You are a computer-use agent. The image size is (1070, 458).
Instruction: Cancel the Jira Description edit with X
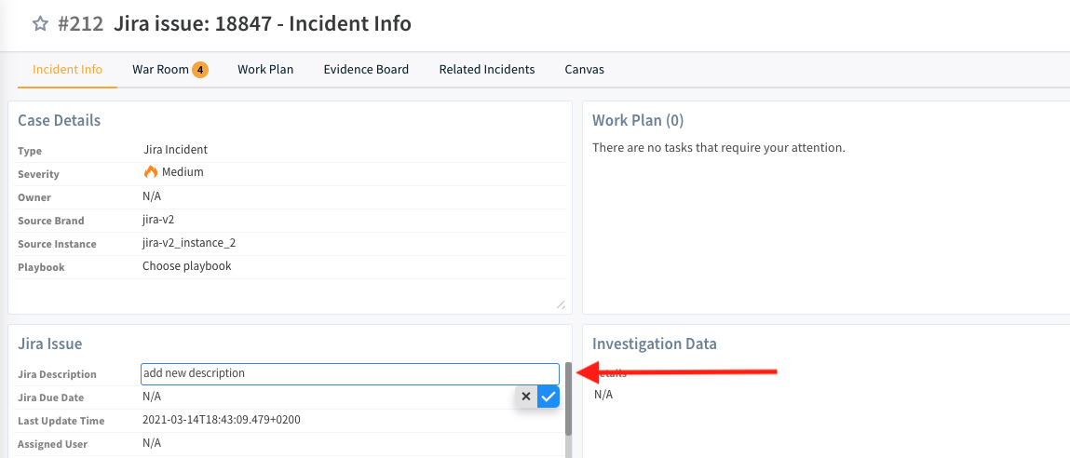pos(526,397)
